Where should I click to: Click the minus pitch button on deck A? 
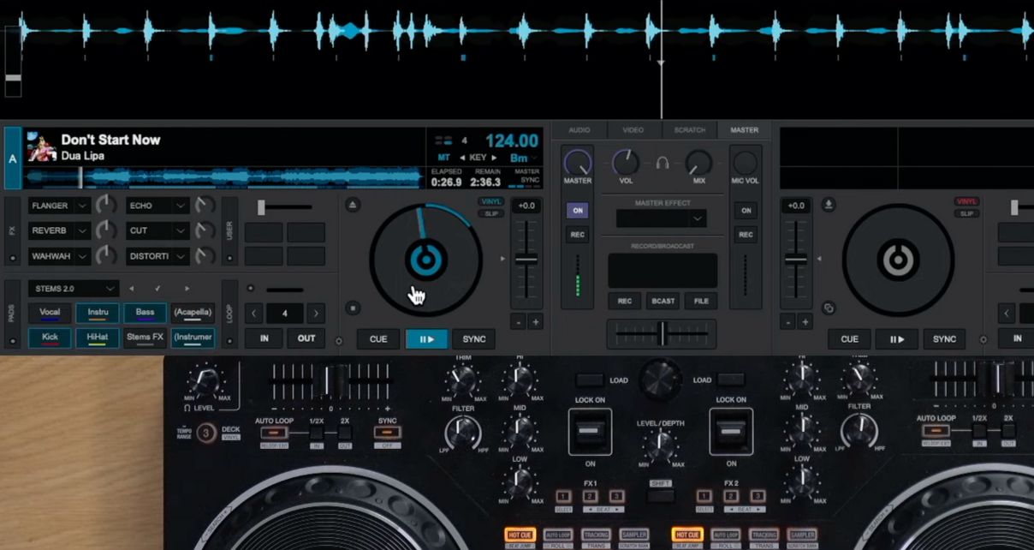point(518,322)
